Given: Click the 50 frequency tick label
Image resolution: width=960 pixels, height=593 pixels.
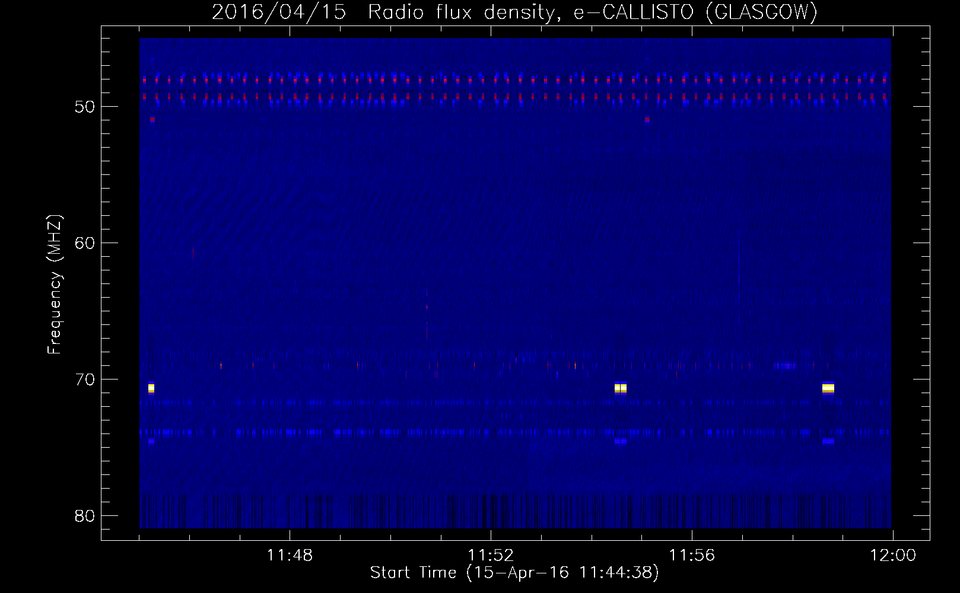Looking at the screenshot, I should (x=85, y=107).
